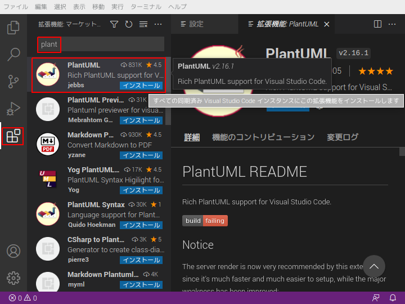
Task: Click the Yog PlantUML extension icon
Action: click(x=48, y=179)
